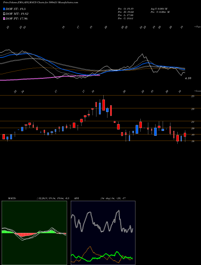Click the price axis label 20
Viewport: 201px width, 265px height.
coord(193,128)
